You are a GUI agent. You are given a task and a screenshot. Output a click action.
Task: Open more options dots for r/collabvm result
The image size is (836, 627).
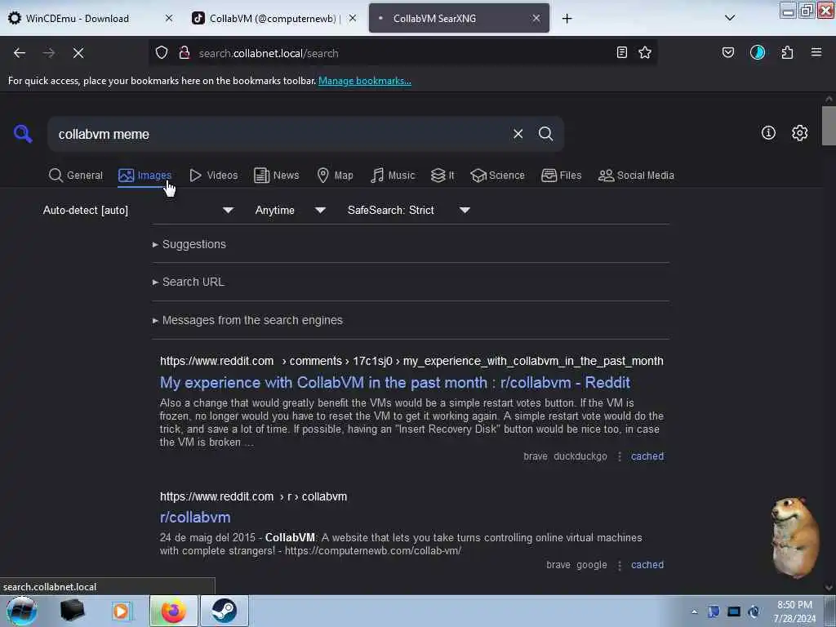(x=620, y=565)
